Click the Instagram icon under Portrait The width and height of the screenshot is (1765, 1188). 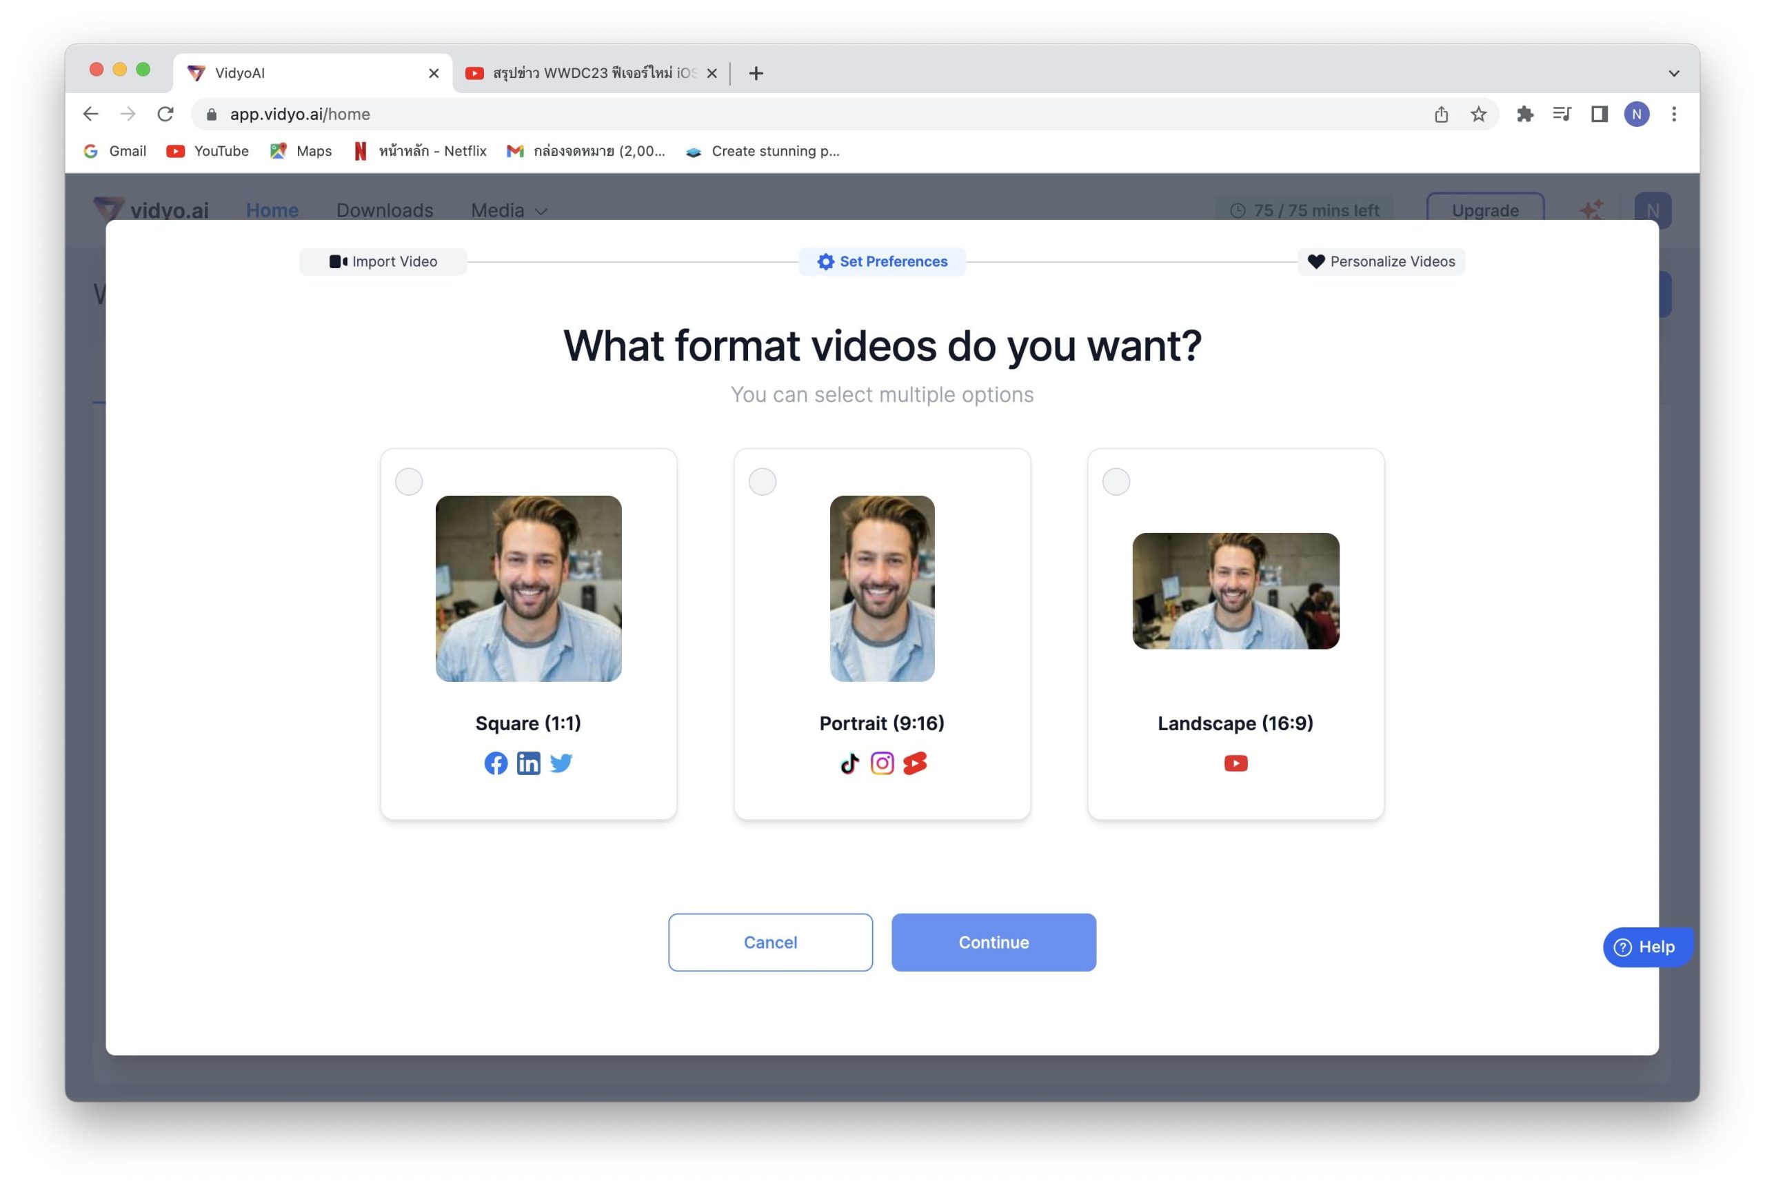(x=882, y=763)
